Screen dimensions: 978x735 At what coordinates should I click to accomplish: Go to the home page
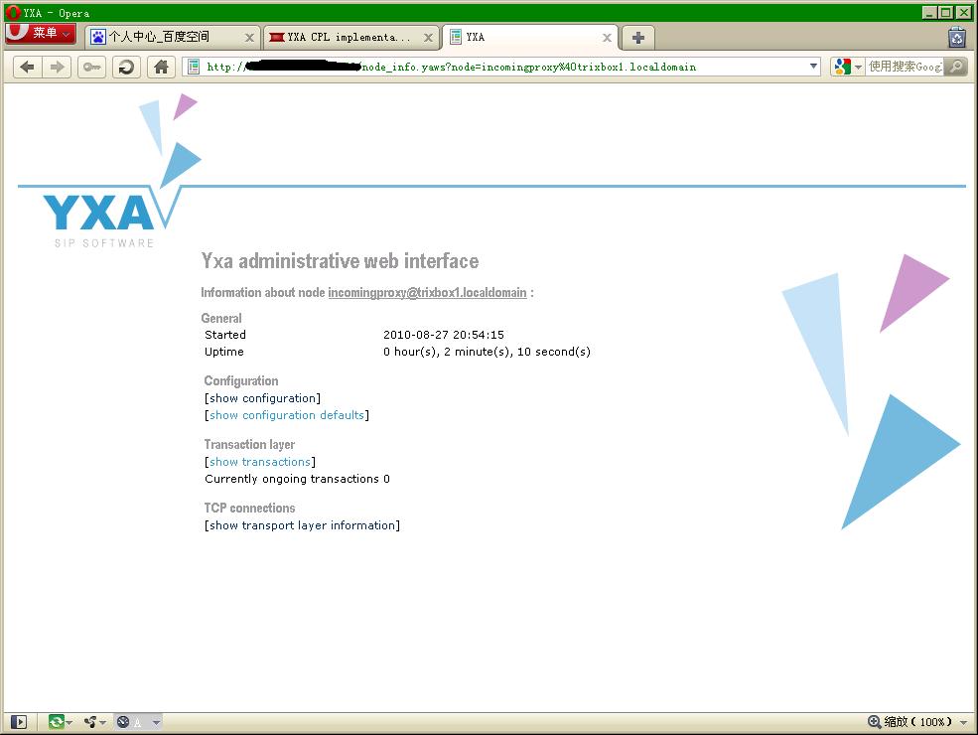tap(162, 67)
